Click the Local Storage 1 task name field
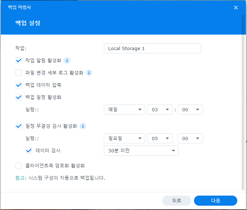 [153, 48]
